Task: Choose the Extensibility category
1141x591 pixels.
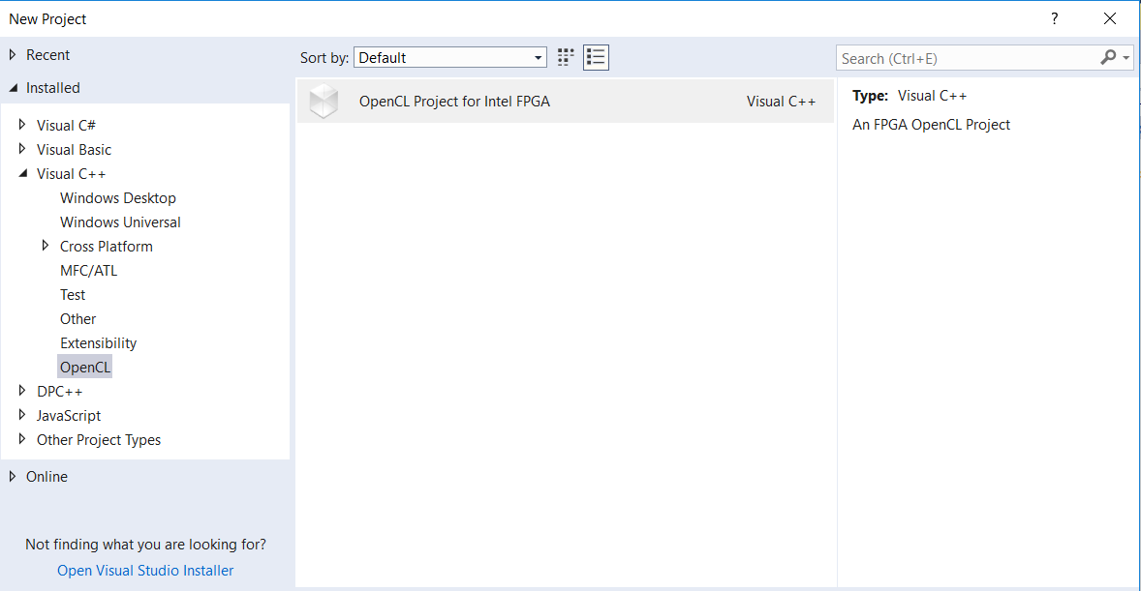Action: (x=98, y=343)
